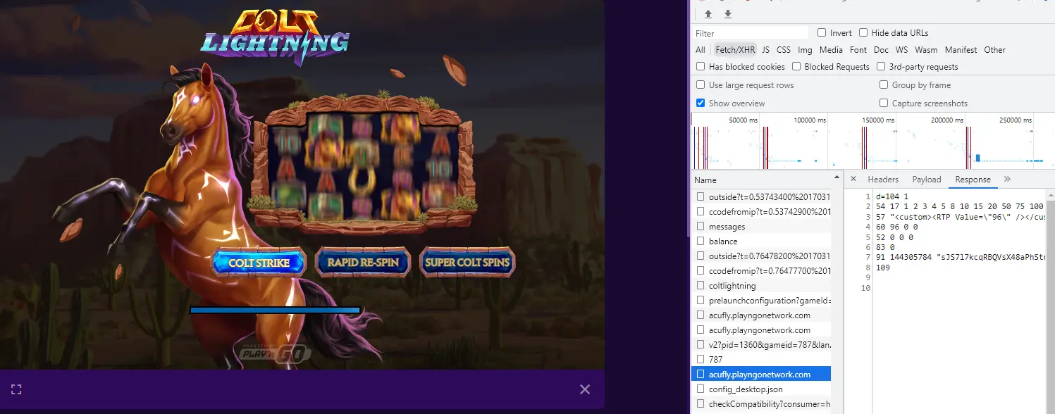This screenshot has width=1055, height=414.
Task: Select the Fetch/XHR filter
Action: coord(735,50)
